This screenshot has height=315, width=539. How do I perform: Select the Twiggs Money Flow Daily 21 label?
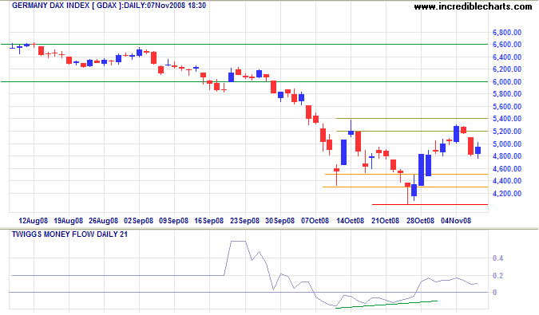click(x=69, y=234)
